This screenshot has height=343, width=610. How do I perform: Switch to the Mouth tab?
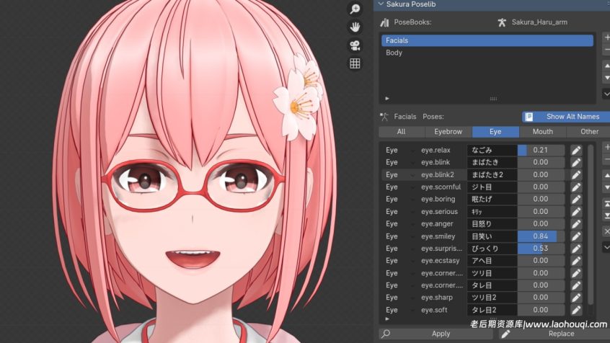pyautogui.click(x=543, y=132)
